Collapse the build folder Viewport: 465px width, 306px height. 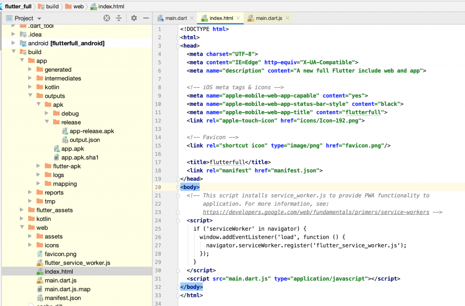(14, 52)
